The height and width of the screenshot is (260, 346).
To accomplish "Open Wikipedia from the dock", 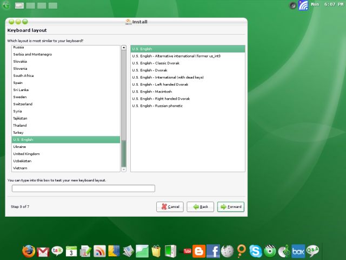I will (227, 251).
